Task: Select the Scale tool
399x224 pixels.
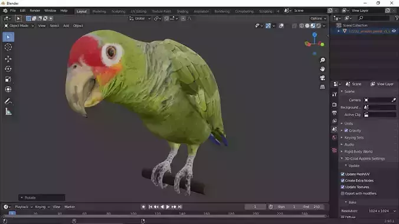Action: [x=8, y=79]
